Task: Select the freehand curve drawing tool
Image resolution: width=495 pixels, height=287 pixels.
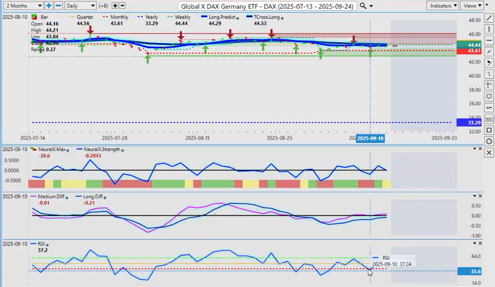Action: point(489,108)
